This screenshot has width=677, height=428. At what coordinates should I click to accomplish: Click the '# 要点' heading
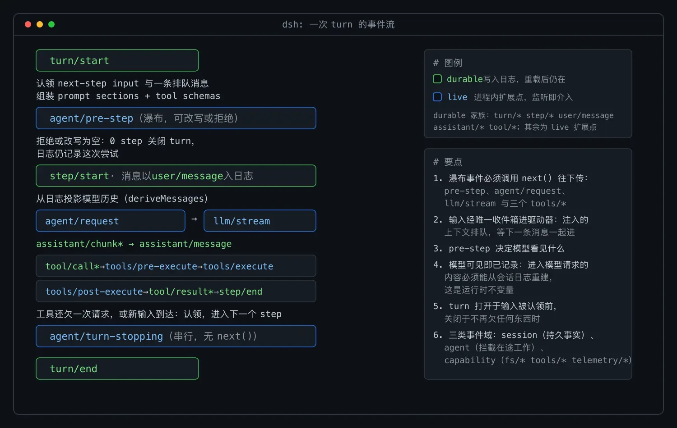point(448,162)
